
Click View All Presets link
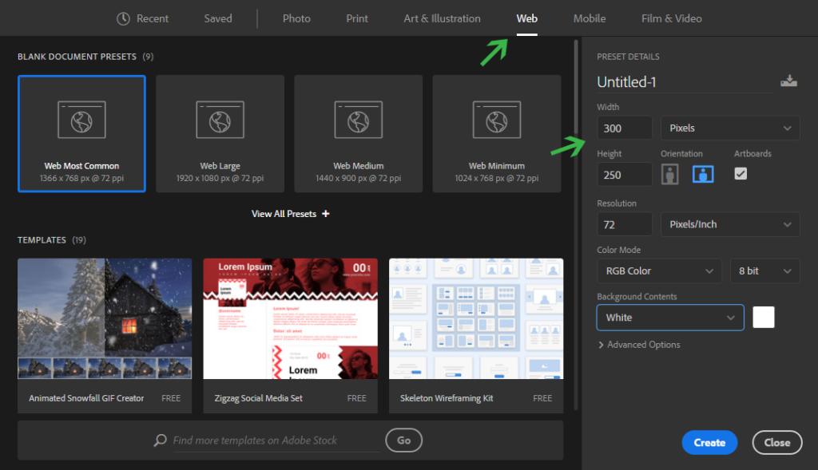pyautogui.click(x=290, y=214)
